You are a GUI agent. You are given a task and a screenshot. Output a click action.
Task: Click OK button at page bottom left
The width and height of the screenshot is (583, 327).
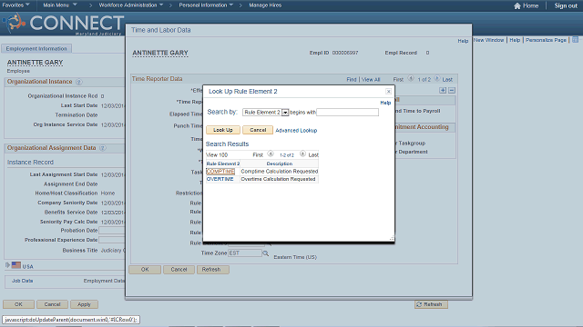(x=18, y=304)
